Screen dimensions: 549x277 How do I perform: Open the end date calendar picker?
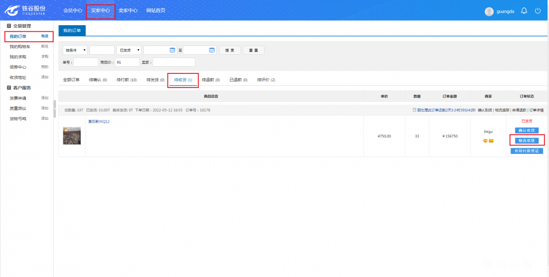coord(212,50)
